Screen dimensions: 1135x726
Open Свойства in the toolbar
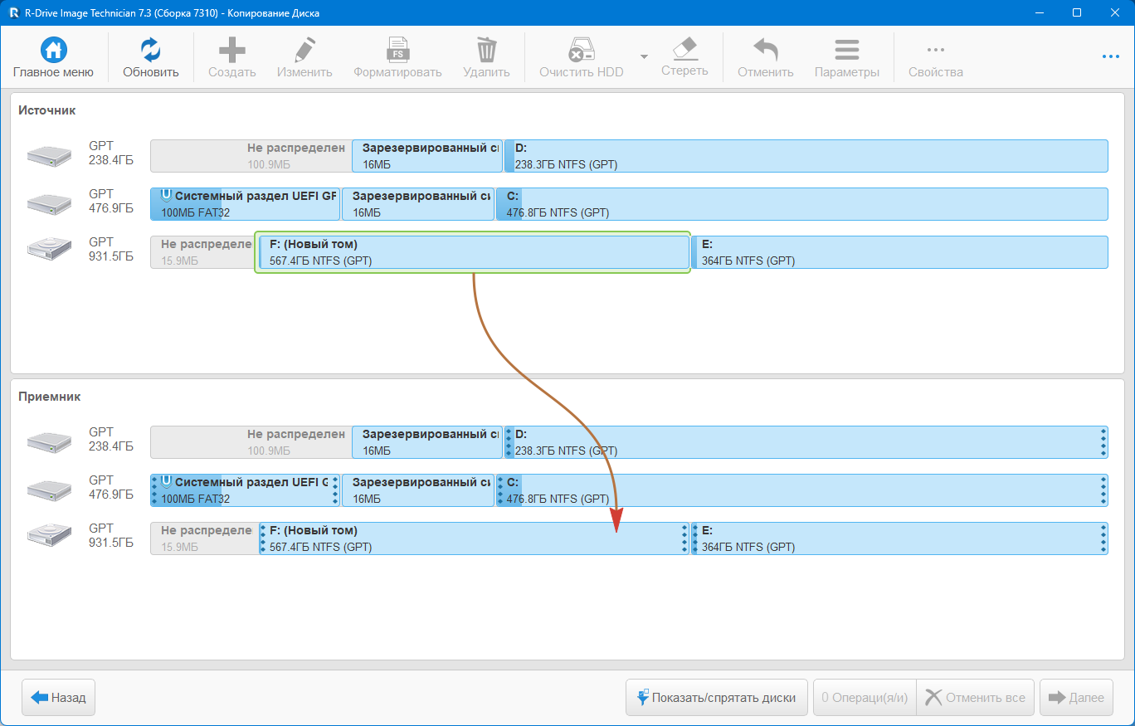935,51
